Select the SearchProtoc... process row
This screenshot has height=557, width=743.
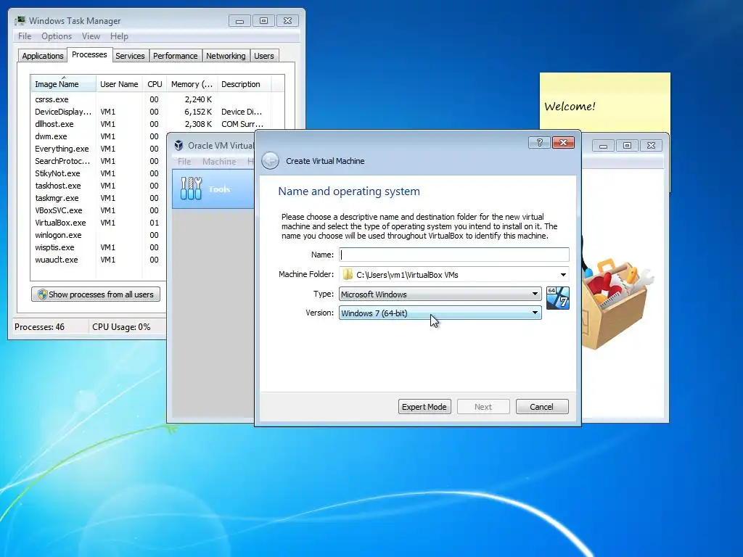[x=99, y=161]
